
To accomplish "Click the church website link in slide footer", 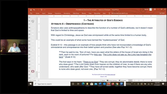I will (x=111, y=75).
